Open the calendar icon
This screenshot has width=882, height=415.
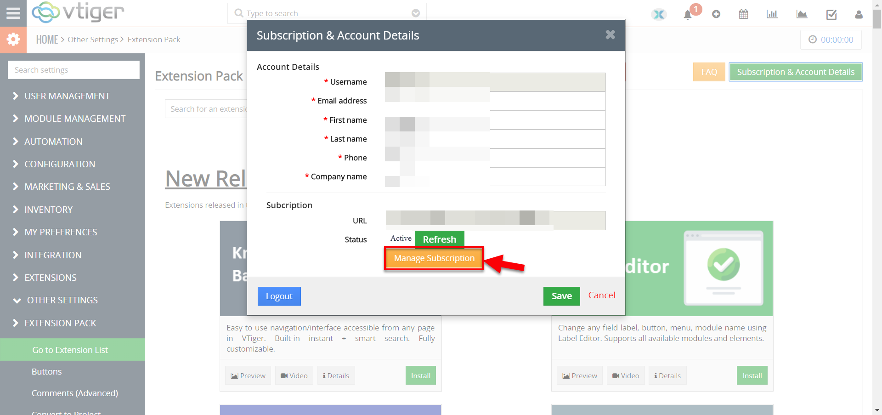tap(743, 14)
